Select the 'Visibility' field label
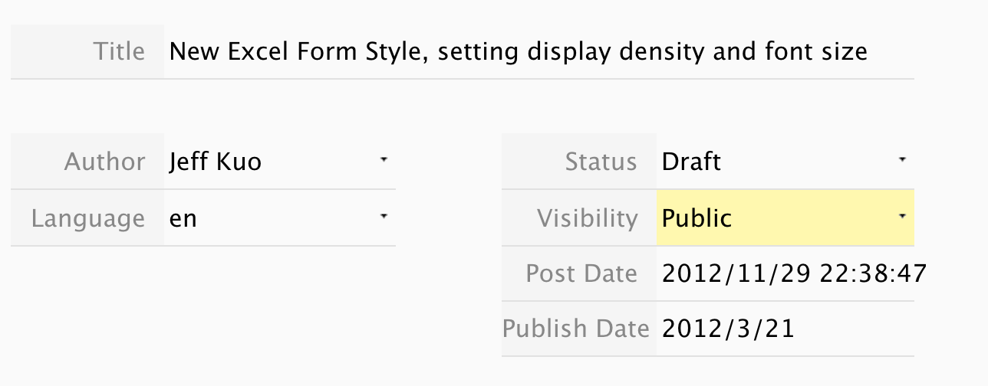The width and height of the screenshot is (988, 386). (588, 218)
